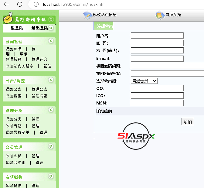Open 管理调查 link
204x188 pixels.
click(39, 96)
